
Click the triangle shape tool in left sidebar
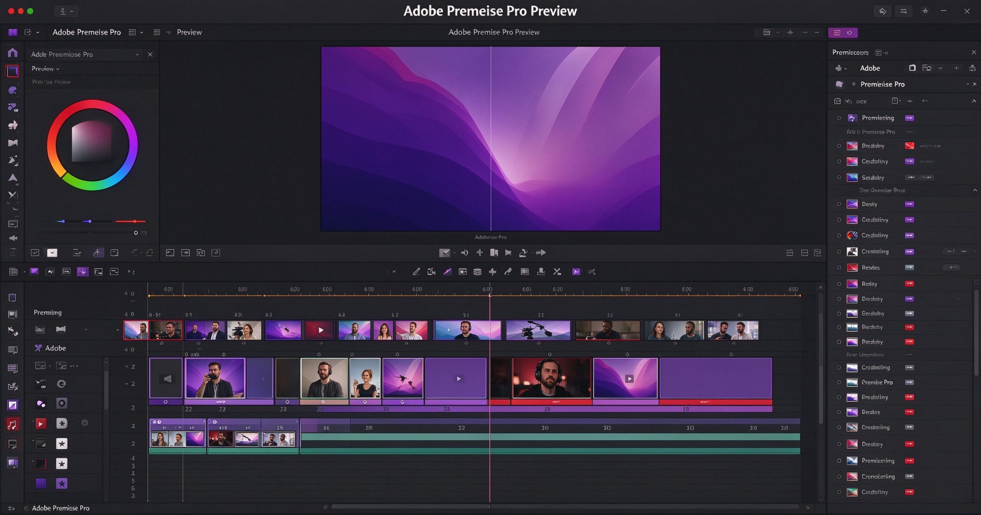[x=13, y=178]
